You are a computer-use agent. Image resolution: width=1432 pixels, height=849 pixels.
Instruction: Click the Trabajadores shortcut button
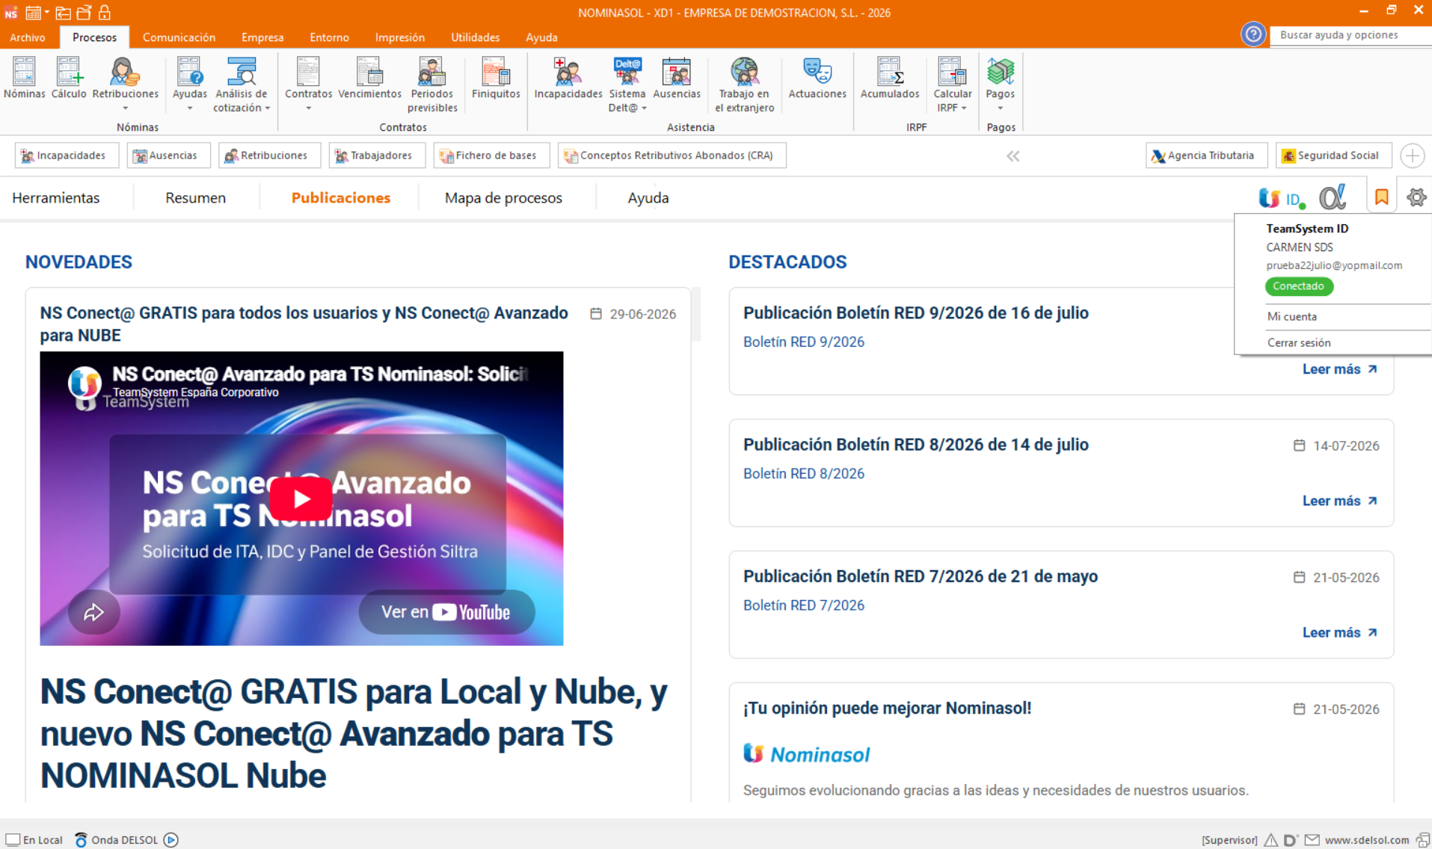coord(377,155)
